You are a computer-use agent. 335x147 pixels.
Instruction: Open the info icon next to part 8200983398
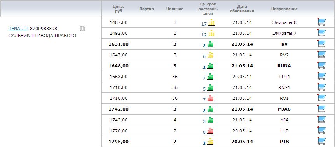click(x=82, y=29)
